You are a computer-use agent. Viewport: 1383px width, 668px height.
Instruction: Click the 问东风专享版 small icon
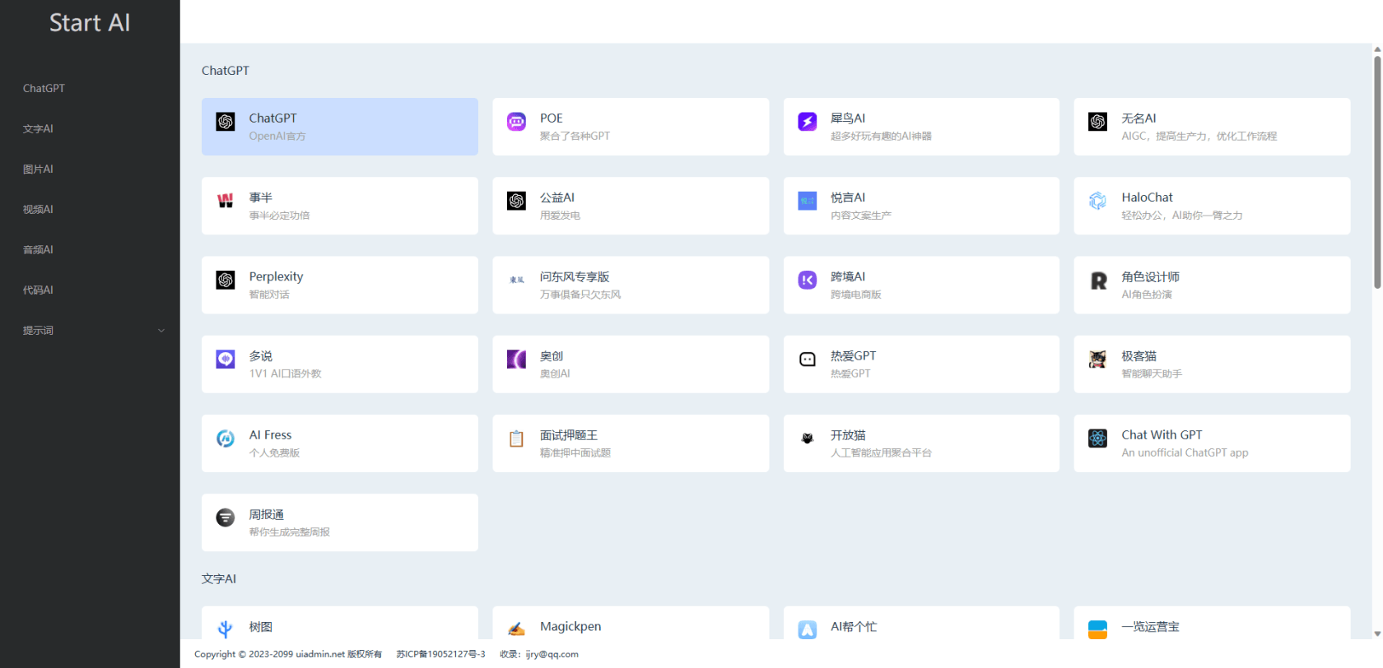click(x=516, y=280)
